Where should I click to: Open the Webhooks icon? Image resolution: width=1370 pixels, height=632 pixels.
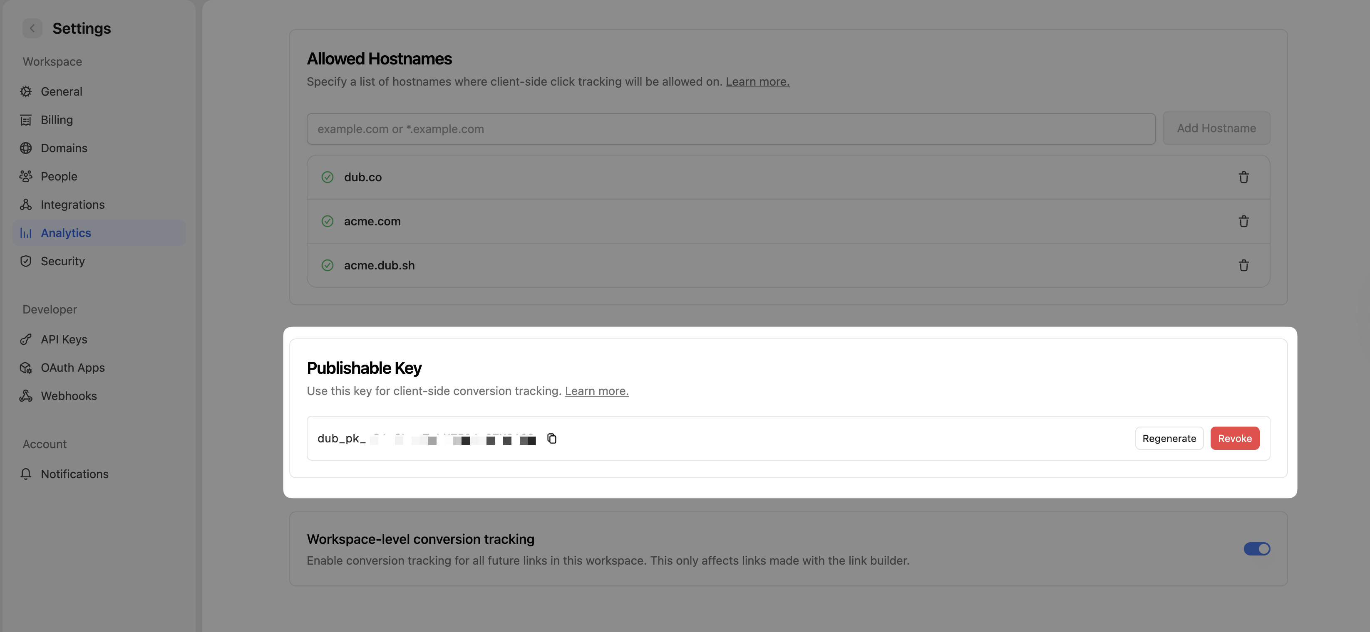tap(26, 395)
